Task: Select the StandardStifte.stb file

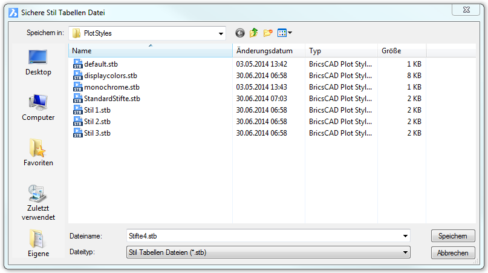Action: [112, 98]
